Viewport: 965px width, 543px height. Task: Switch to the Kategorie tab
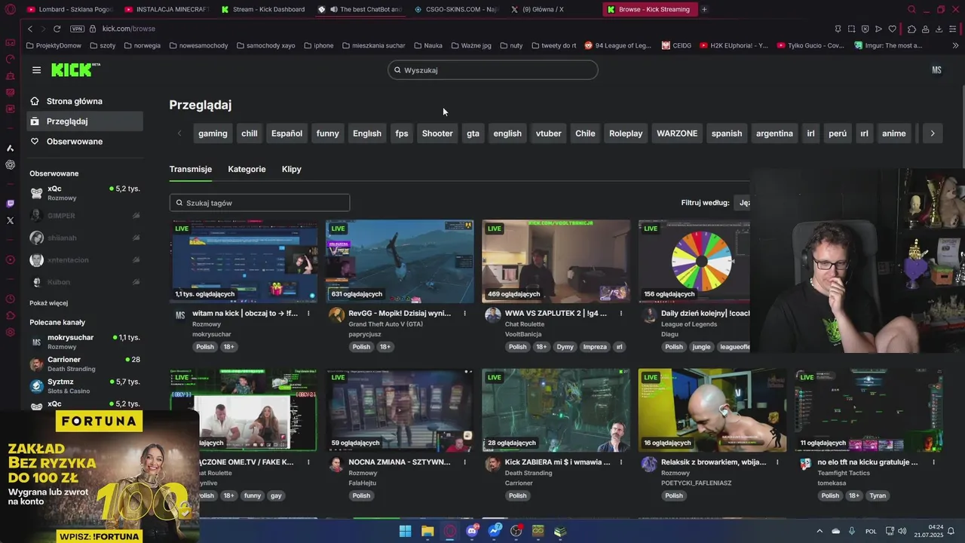coord(247,169)
